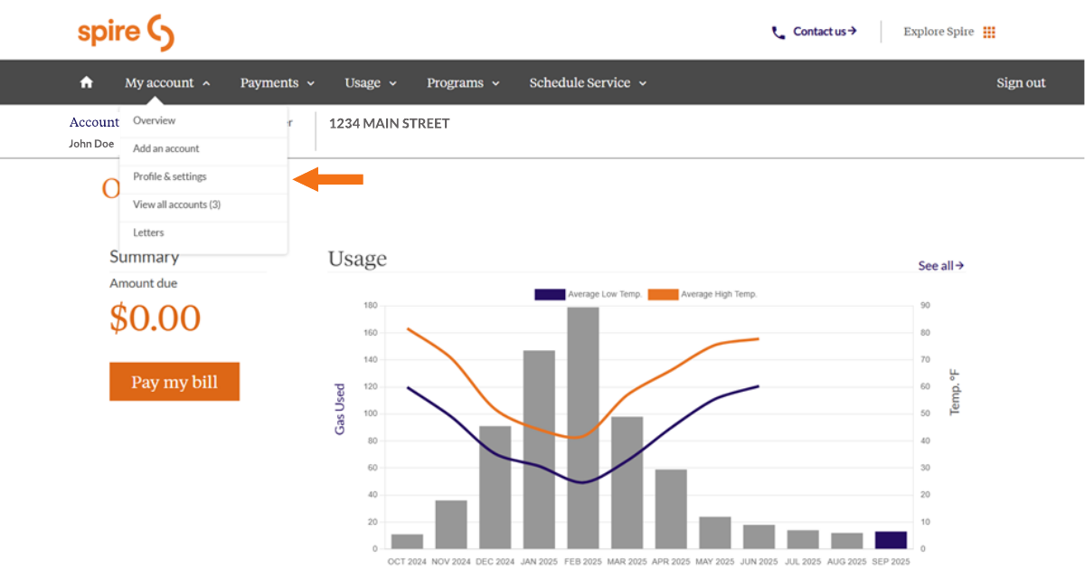Open the Programs dropdown

pos(463,82)
